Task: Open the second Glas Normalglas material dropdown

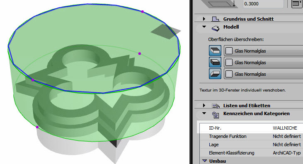Action: (263, 63)
